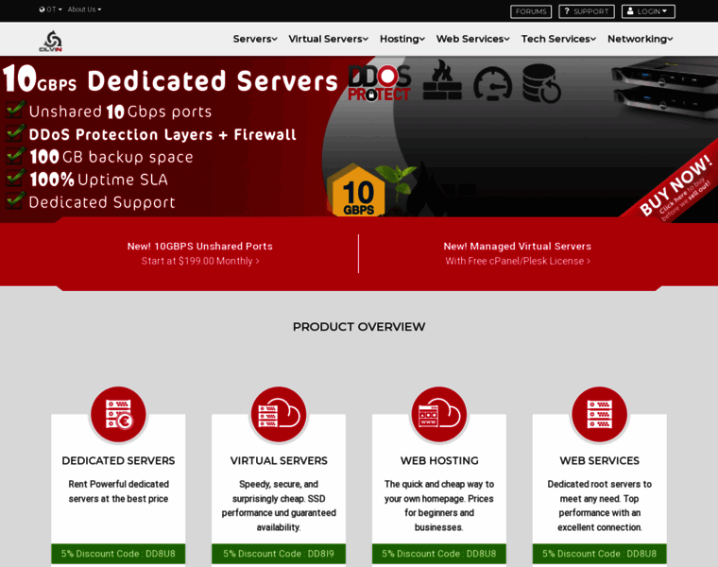Open New! 10GBPS Unshared Ports link
The image size is (718, 567).
(x=200, y=246)
